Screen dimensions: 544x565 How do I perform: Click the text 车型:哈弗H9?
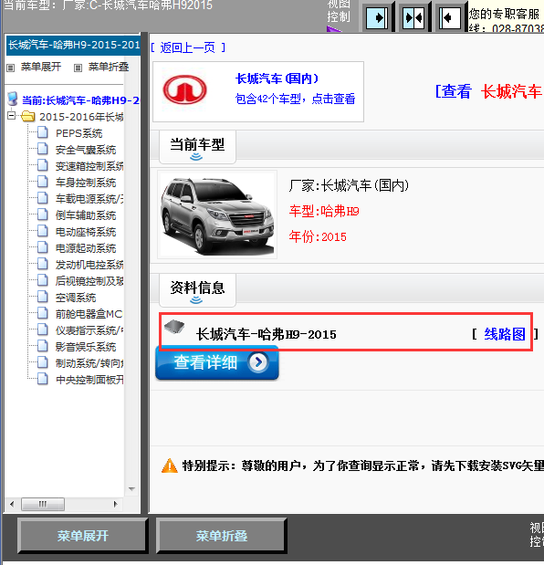tap(324, 211)
